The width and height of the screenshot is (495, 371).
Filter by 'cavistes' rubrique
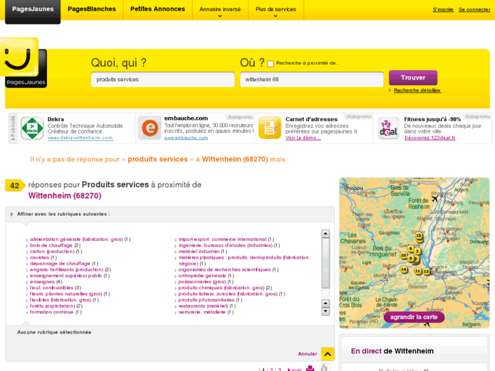click(39, 257)
